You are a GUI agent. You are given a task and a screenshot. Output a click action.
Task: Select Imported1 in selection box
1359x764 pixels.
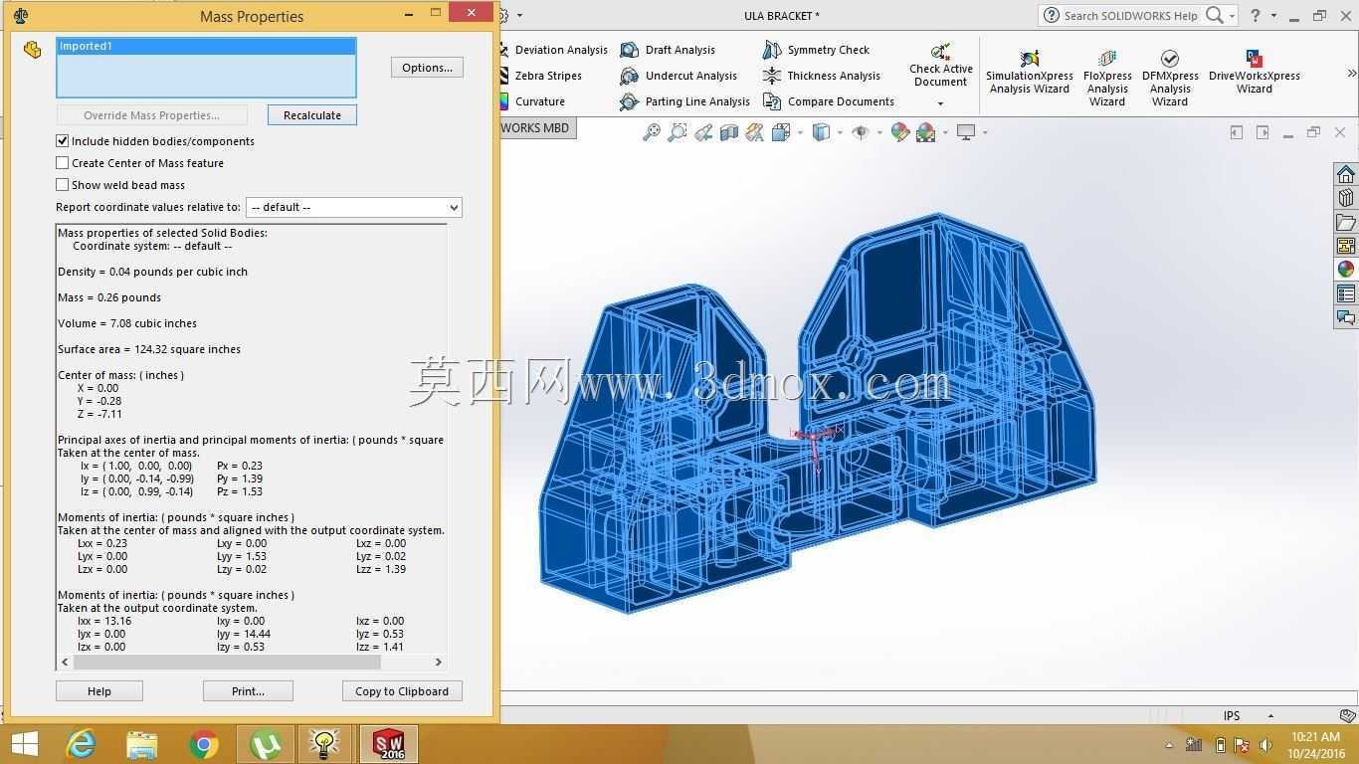click(206, 46)
